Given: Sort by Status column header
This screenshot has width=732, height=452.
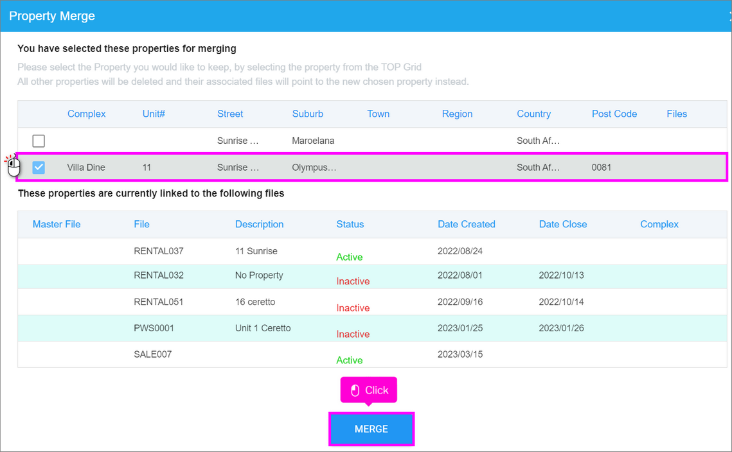Looking at the screenshot, I should 350,224.
